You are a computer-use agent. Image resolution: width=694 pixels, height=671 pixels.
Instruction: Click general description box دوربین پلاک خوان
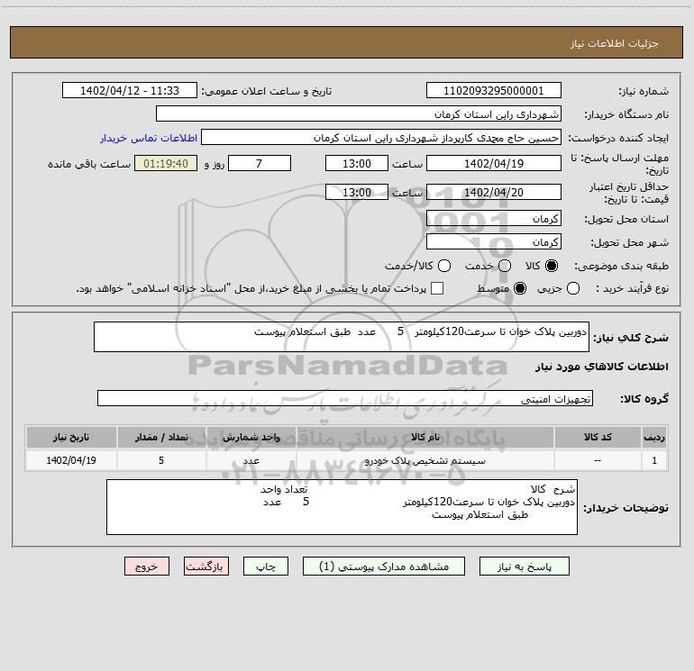[x=342, y=337]
